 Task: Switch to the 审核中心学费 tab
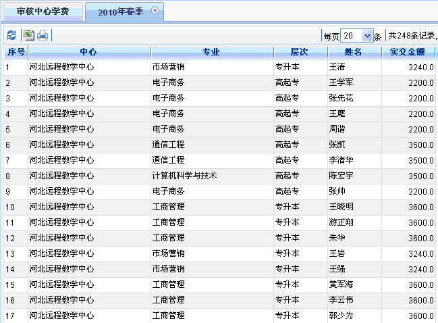[43, 11]
